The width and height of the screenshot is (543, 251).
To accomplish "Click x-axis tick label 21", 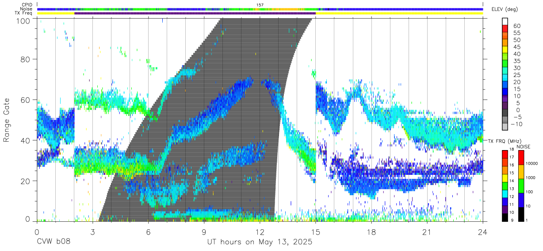I will [x=427, y=232].
